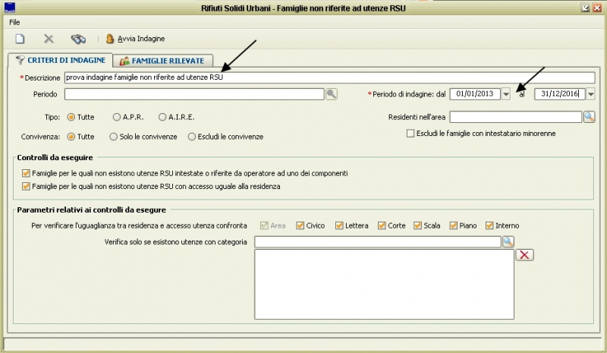Click the category lookup magnifier icon
Image resolution: width=607 pixels, height=353 pixels.
(508, 241)
